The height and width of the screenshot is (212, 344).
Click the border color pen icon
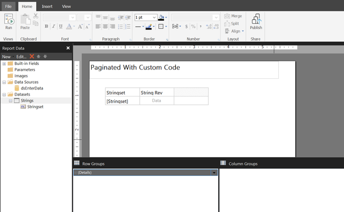point(149,27)
